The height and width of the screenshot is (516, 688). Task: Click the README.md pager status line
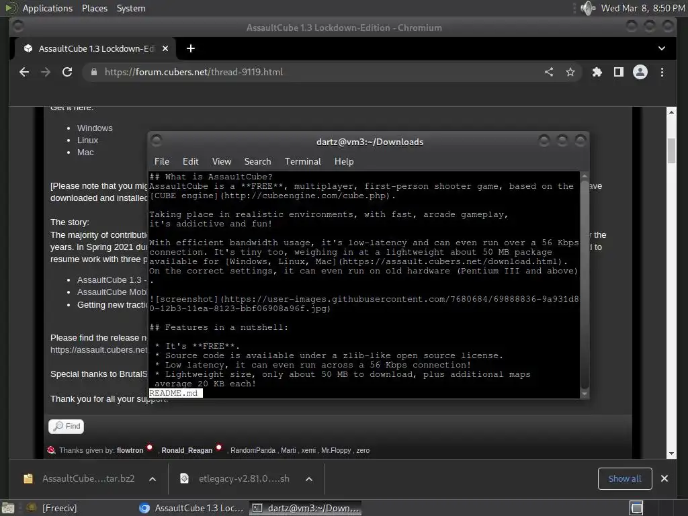click(x=175, y=393)
